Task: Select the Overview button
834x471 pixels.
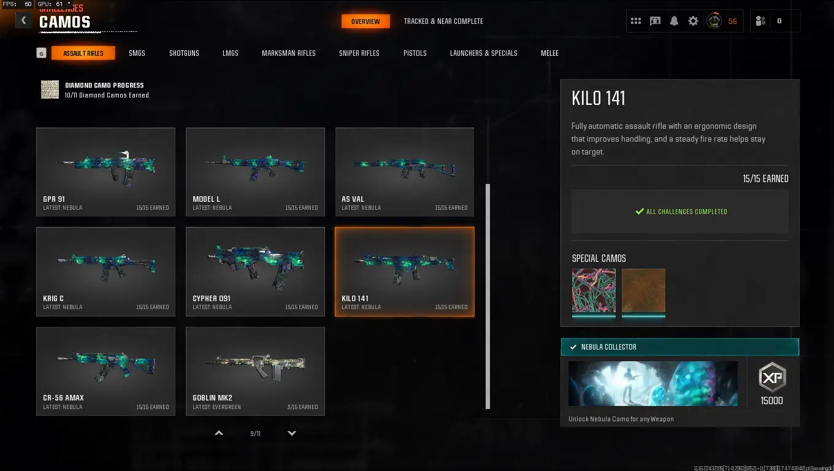Action: click(x=365, y=21)
